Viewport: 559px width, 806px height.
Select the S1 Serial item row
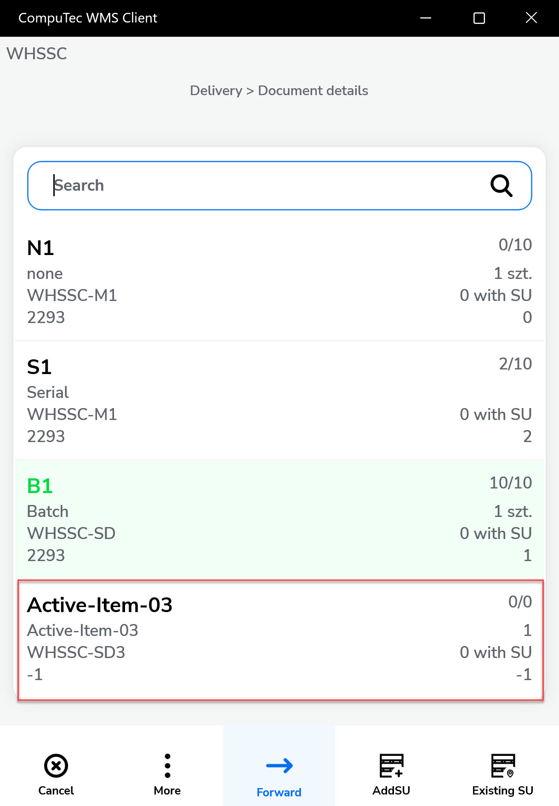[279, 400]
